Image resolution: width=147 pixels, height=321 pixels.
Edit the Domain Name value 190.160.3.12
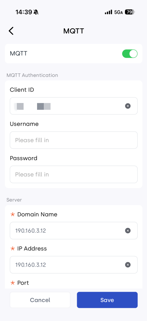(31, 231)
